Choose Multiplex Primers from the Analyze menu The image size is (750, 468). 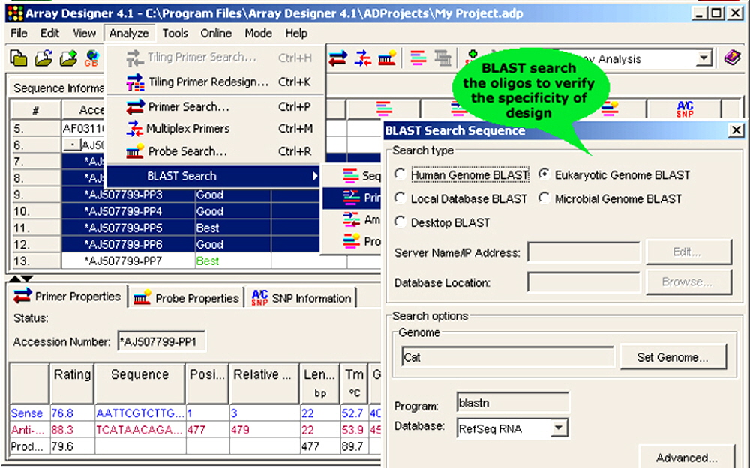point(215,129)
